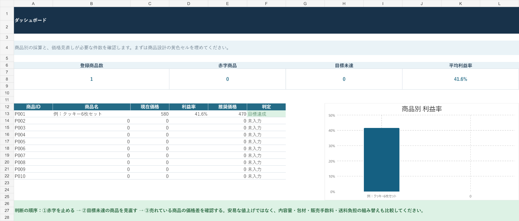Select cell P007
Viewport: 519px width, 221px height.
[33, 155]
